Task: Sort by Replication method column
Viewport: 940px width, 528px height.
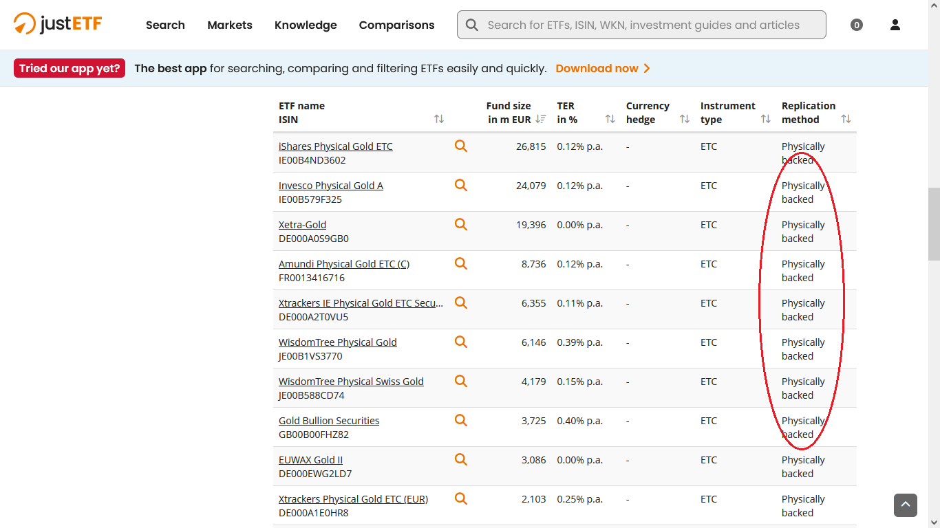Action: click(846, 119)
